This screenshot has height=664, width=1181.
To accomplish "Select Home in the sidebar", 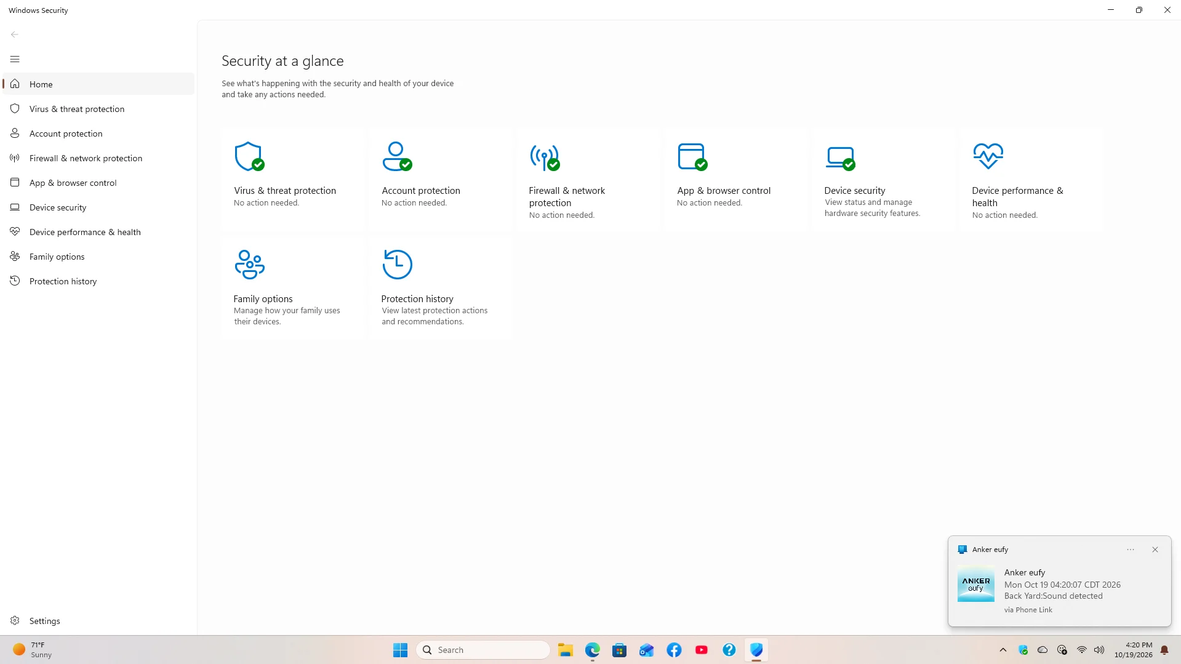I will 98,84.
